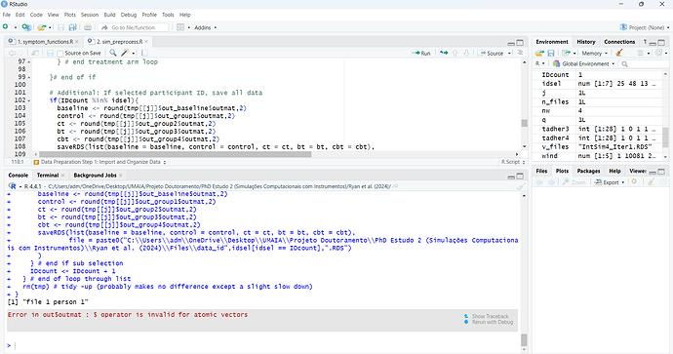673x354 pixels.
Task: Load workspace icon in Environment pane
Action: pos(539,53)
